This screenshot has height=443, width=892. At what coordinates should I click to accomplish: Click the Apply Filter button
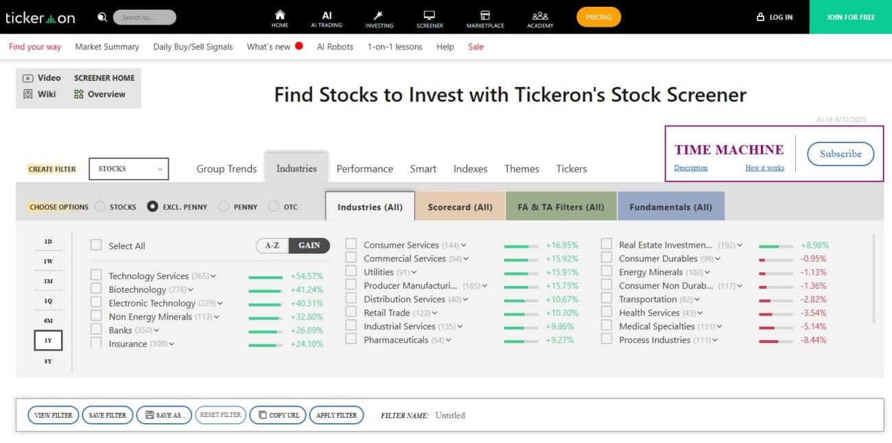point(336,415)
